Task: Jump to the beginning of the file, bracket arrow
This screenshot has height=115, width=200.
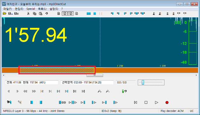Action: [x=75, y=91]
